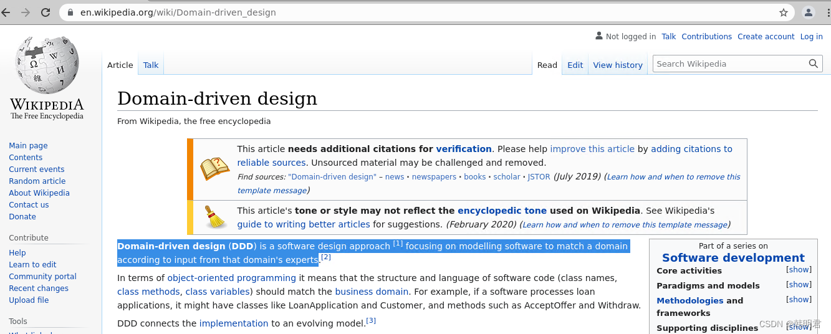Screen dimensions: 831x334
Task: Click the "Domain-driven design" quoted source link
Action: pos(332,177)
